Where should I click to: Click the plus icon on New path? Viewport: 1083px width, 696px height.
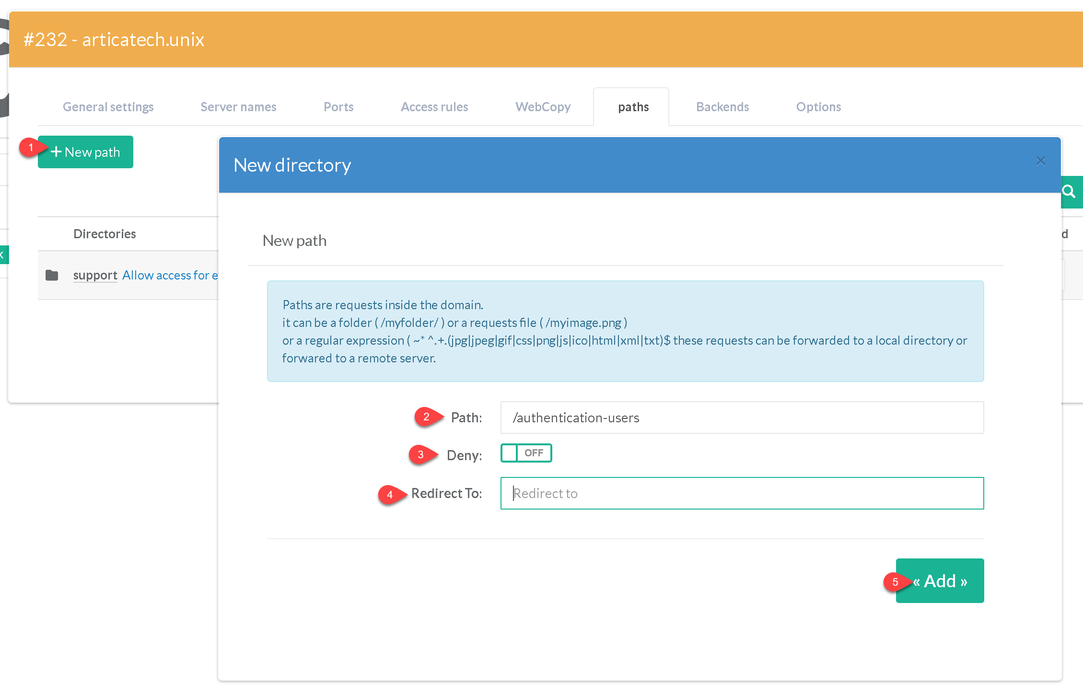[56, 152]
